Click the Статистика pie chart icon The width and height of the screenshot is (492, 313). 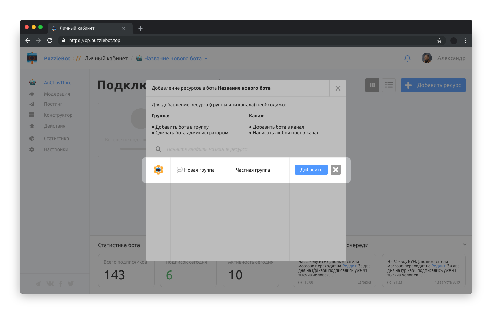(32, 139)
